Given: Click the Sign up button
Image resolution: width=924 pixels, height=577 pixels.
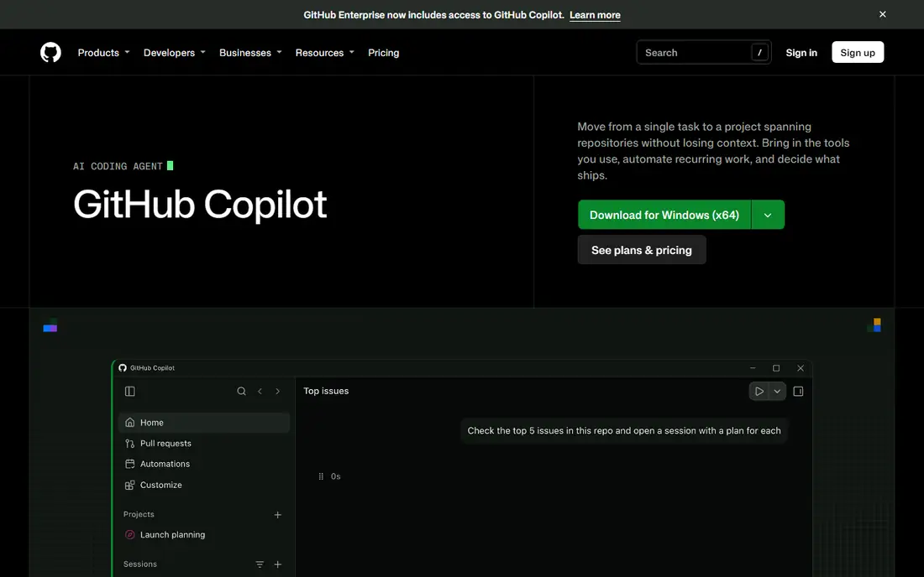Looking at the screenshot, I should (x=858, y=52).
